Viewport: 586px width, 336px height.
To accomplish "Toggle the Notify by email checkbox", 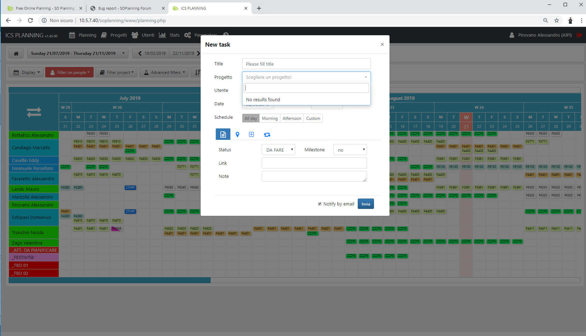I will [320, 204].
